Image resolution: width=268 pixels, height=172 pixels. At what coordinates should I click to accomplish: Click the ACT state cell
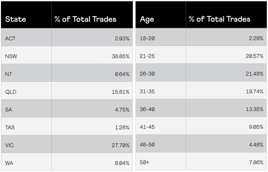coord(10,38)
